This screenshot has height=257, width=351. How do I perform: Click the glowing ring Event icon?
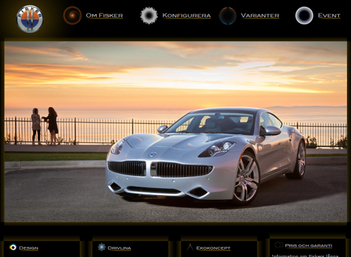point(304,16)
